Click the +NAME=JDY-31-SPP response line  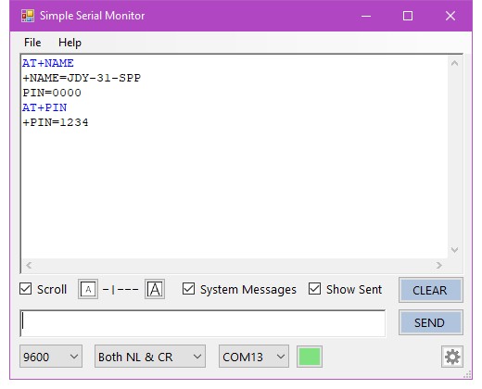coord(82,78)
